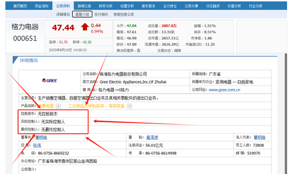The width and height of the screenshot is (291, 174).
Task: Select 发行相关 sub-menu item
Action: click(101, 14)
